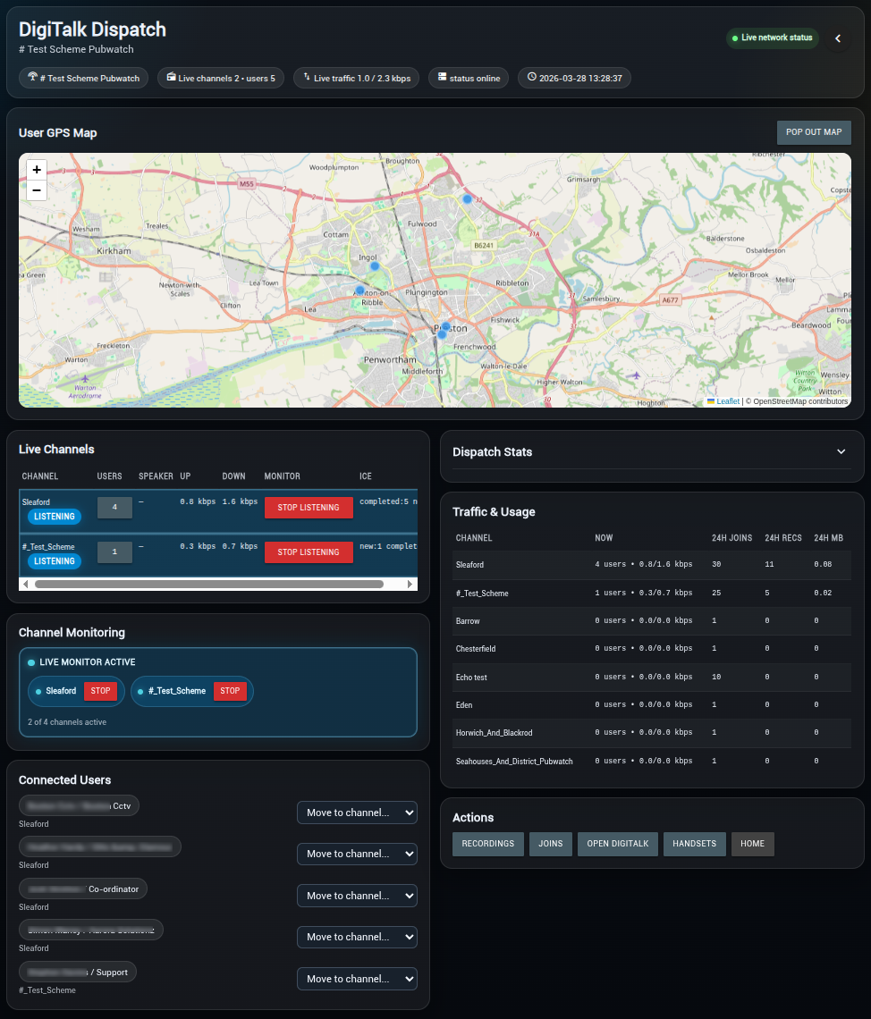Click POP OUT MAP button
The width and height of the screenshot is (871, 1019).
pos(813,132)
